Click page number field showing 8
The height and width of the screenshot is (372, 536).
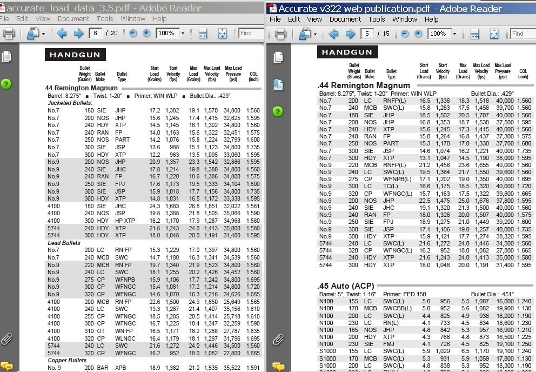(x=96, y=33)
